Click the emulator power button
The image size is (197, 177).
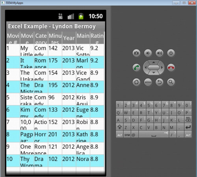tap(171, 53)
